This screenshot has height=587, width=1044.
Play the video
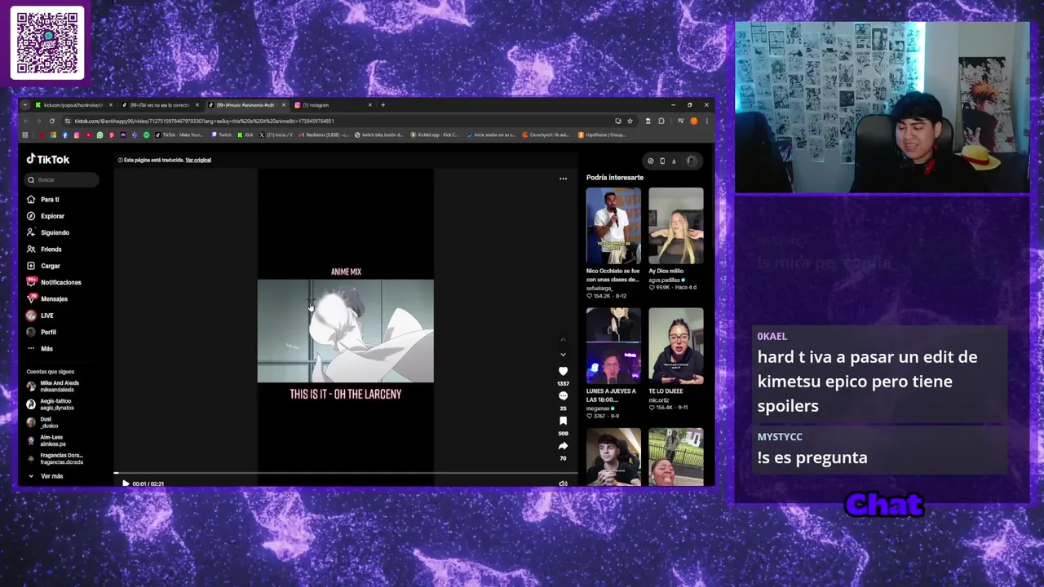(x=126, y=483)
